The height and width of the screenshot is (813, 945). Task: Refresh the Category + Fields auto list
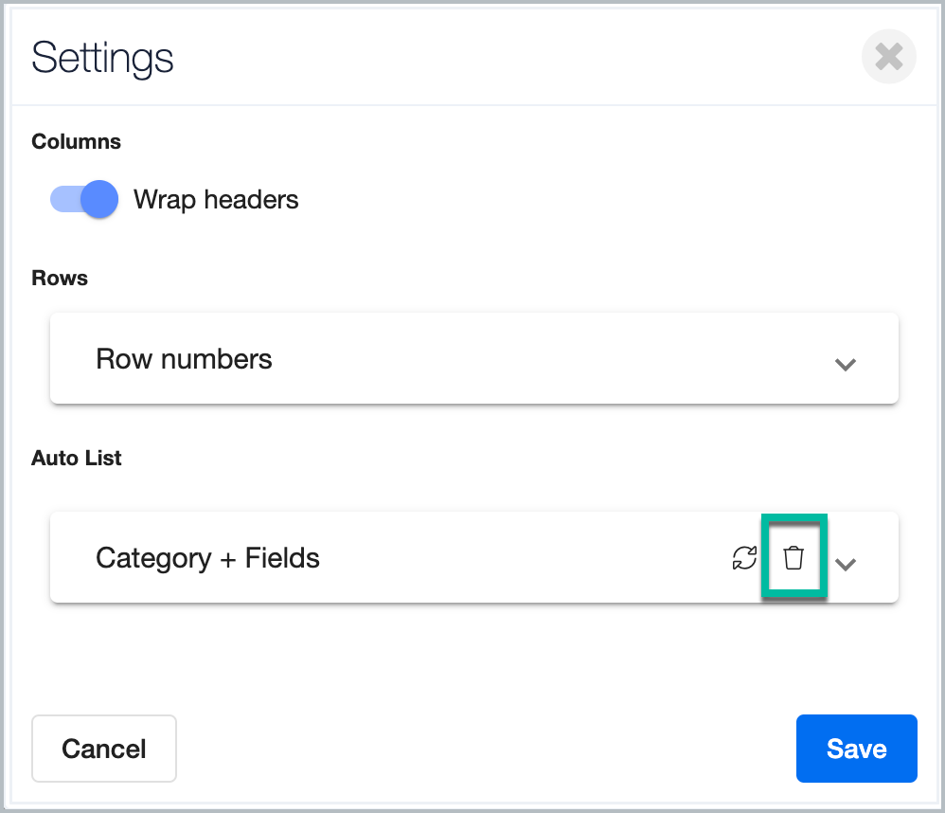(745, 558)
